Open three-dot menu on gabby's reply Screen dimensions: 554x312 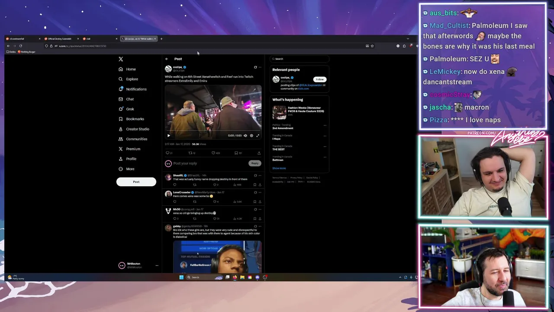click(x=260, y=226)
